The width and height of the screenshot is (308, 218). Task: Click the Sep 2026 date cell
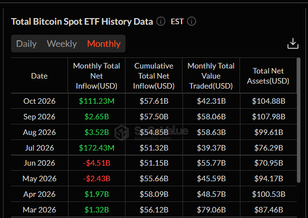[39, 117]
